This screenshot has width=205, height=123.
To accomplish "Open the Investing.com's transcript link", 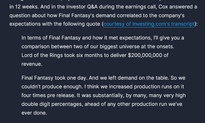I will point(149,24).
